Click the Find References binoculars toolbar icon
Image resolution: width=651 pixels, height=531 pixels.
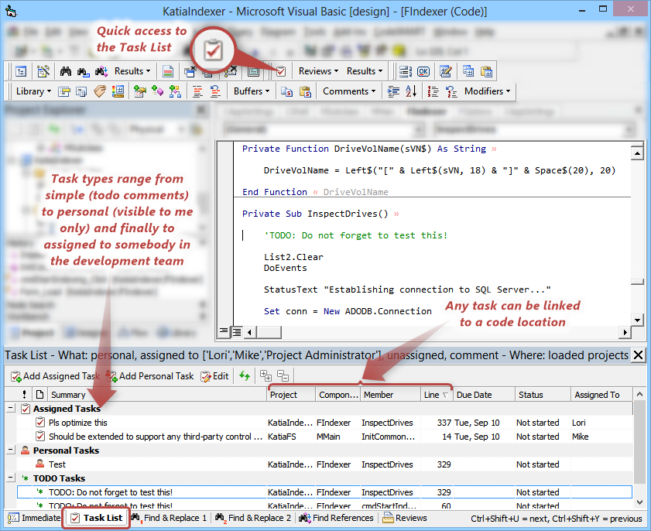(101, 71)
